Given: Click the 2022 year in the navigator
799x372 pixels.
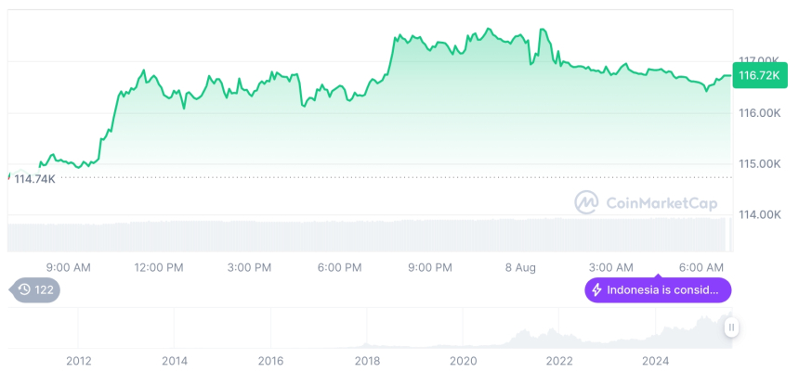Looking at the screenshot, I should tap(559, 360).
